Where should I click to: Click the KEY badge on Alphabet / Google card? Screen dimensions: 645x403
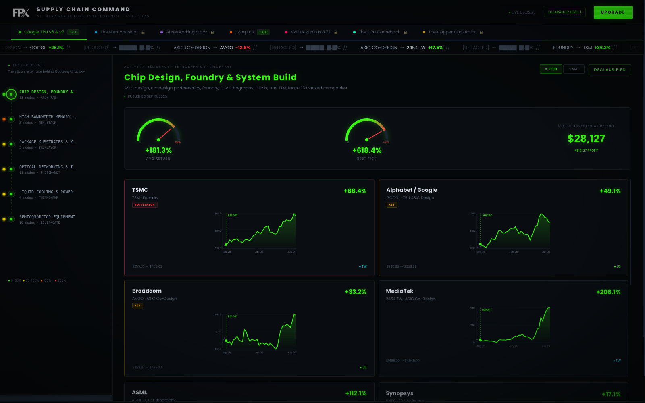pos(392,205)
